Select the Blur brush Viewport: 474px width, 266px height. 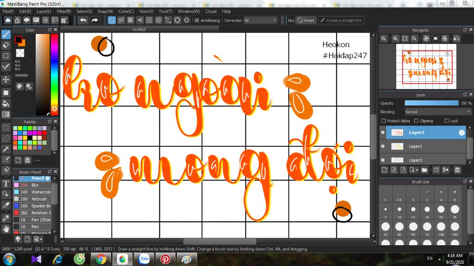[32, 185]
